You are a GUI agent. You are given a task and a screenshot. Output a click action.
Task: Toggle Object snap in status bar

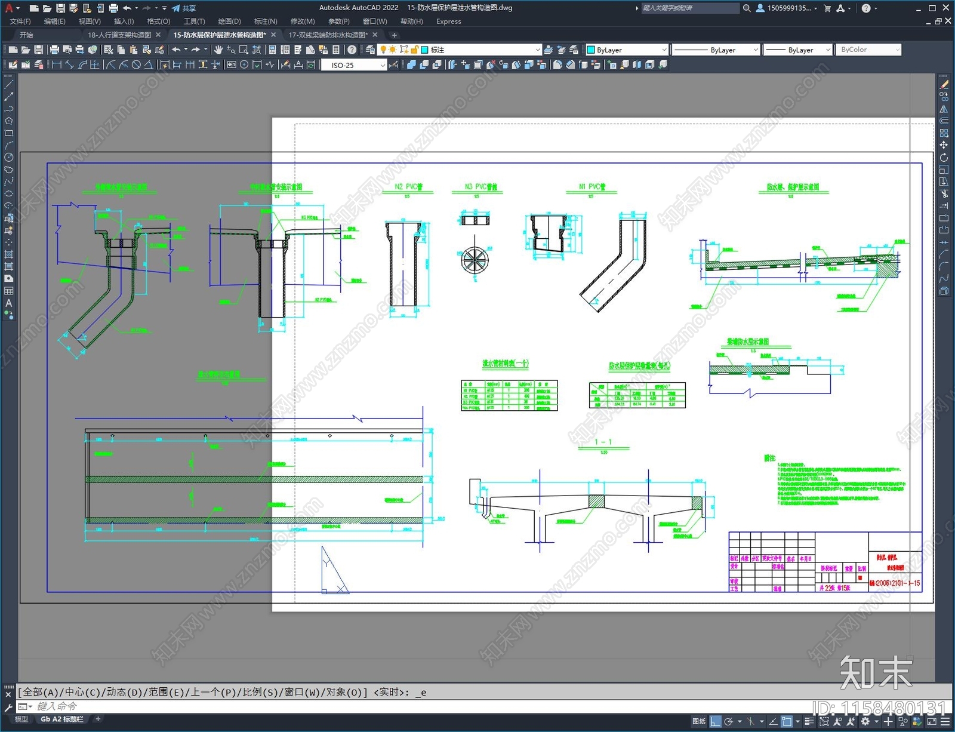(x=787, y=721)
